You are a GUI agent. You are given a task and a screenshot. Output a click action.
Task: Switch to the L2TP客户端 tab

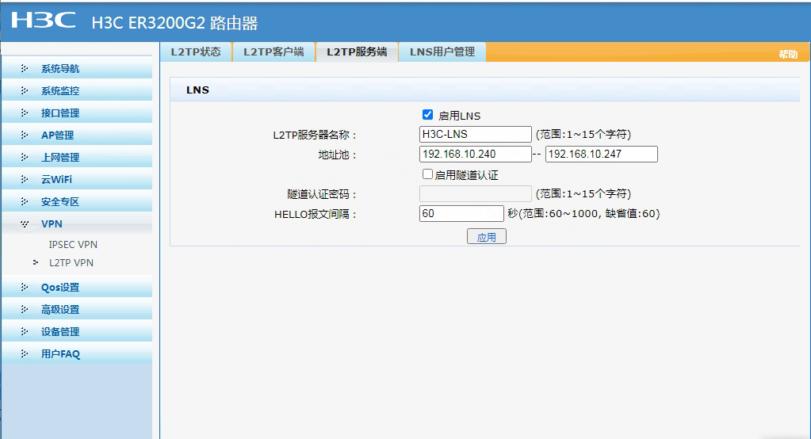tap(274, 52)
